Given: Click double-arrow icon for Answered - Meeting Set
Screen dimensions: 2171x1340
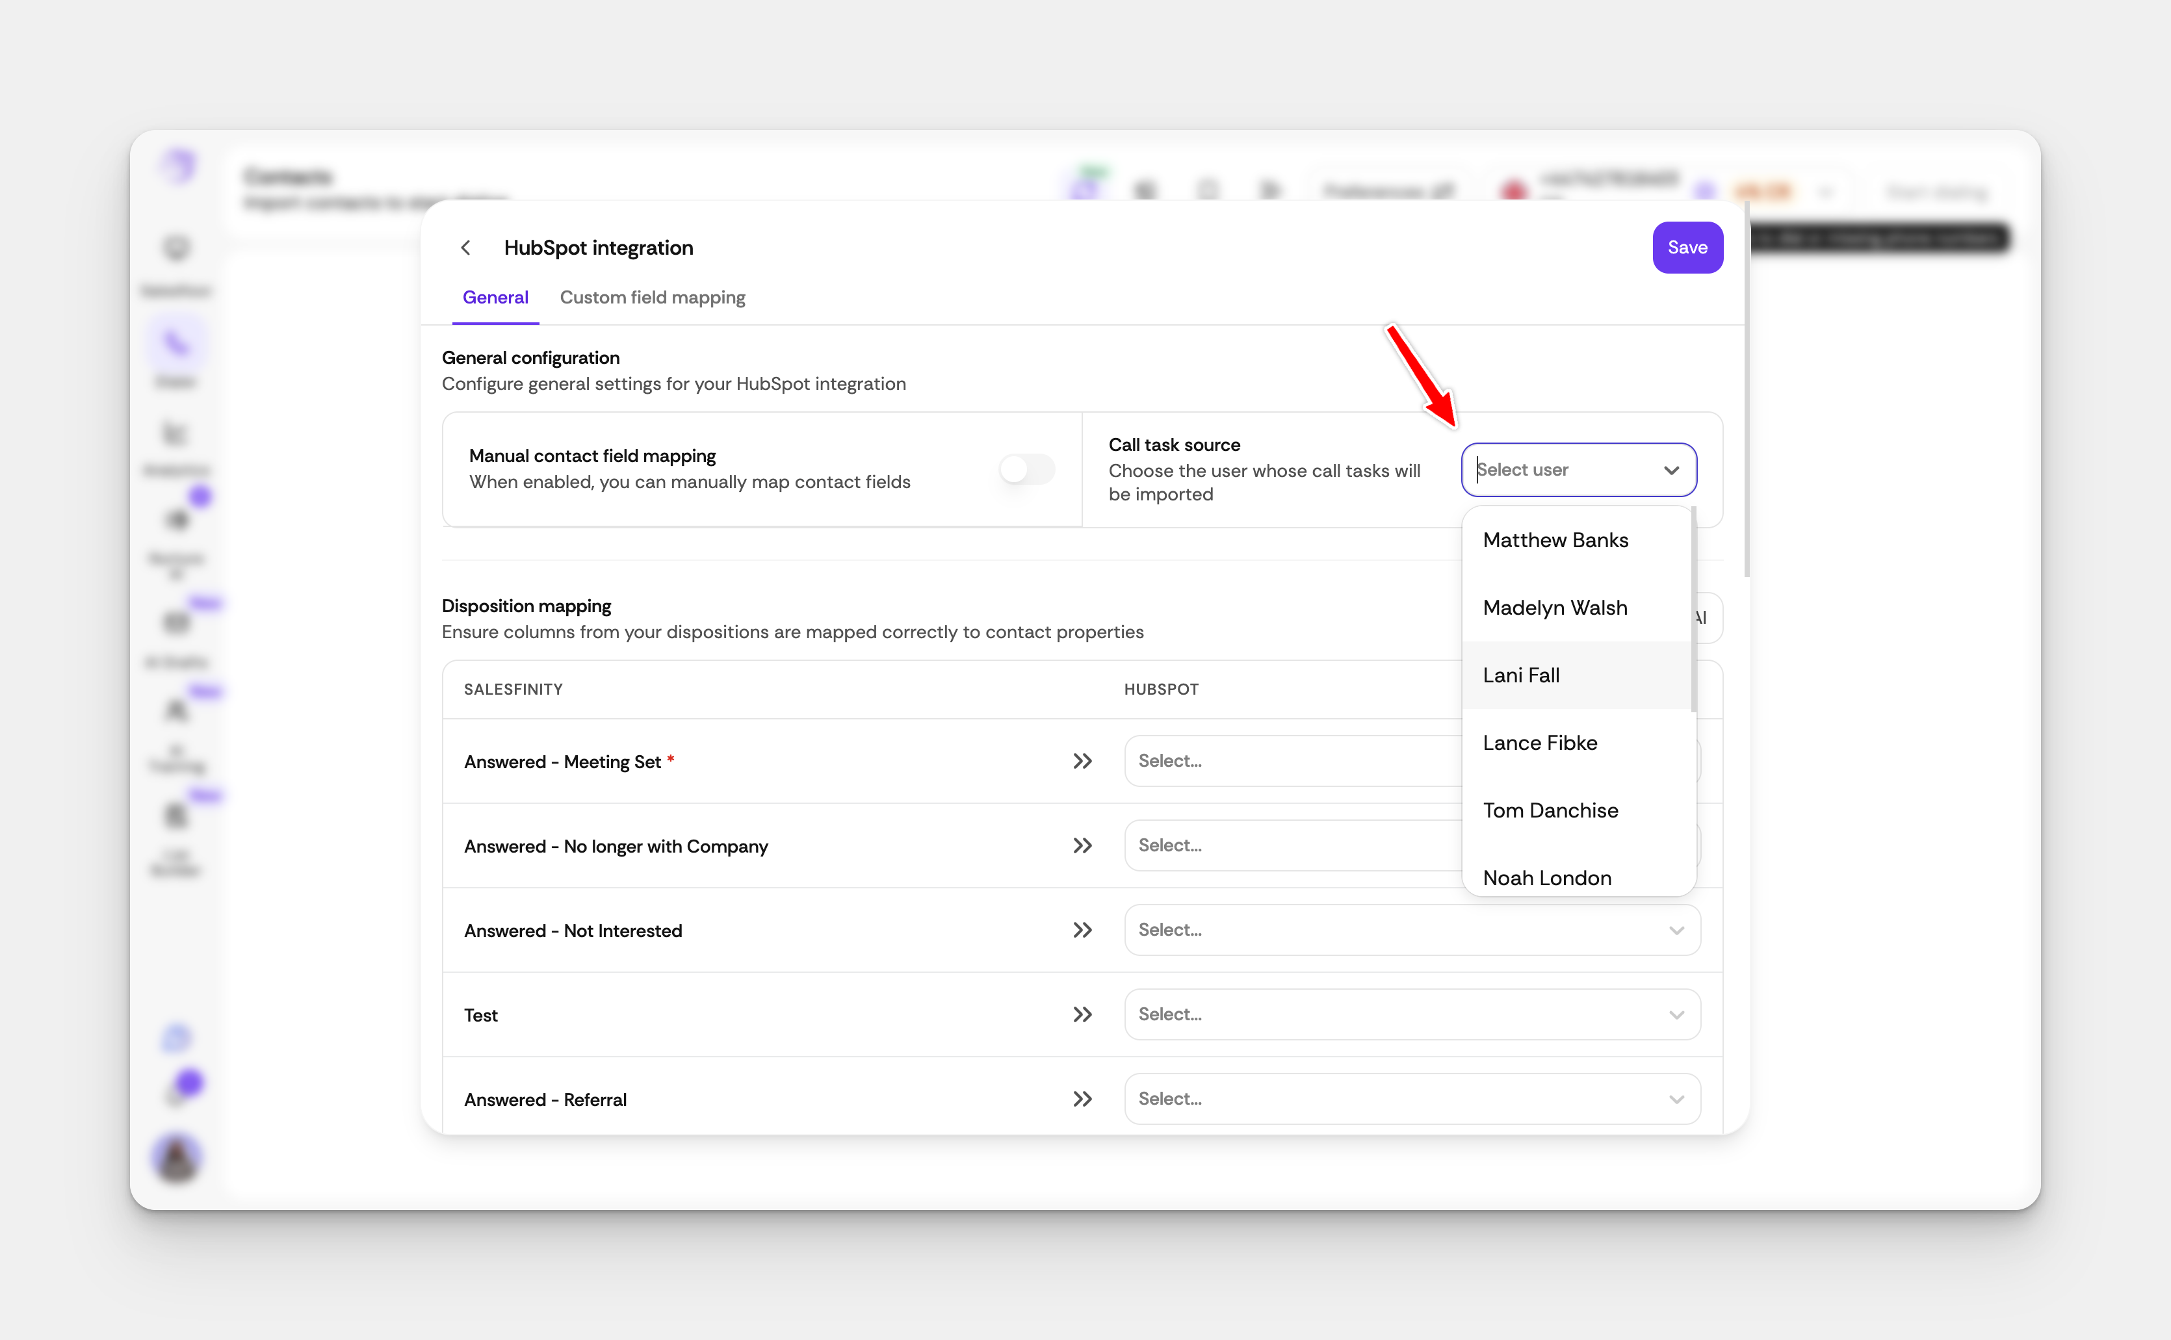Looking at the screenshot, I should click(x=1082, y=761).
